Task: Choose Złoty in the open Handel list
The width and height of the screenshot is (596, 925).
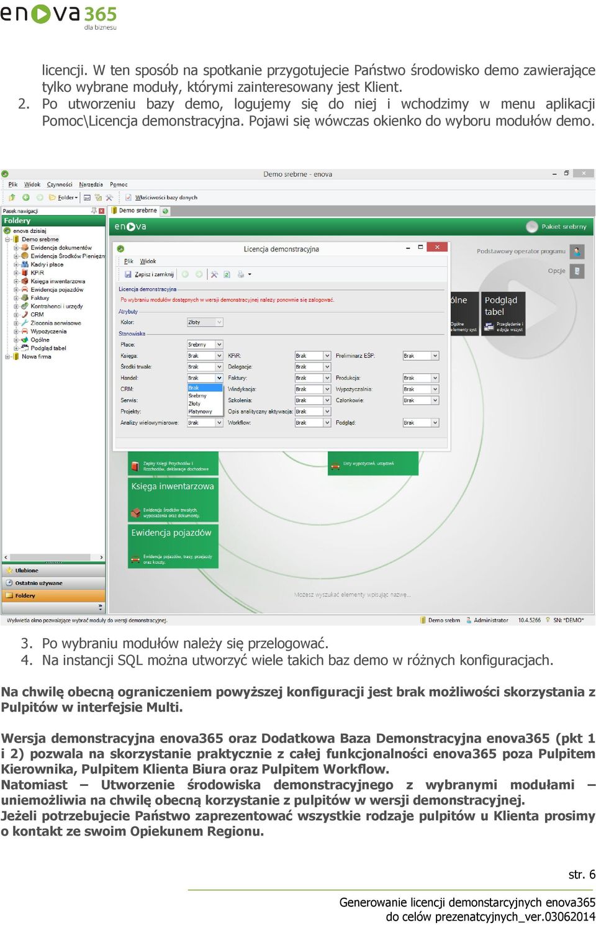Action: [x=204, y=404]
